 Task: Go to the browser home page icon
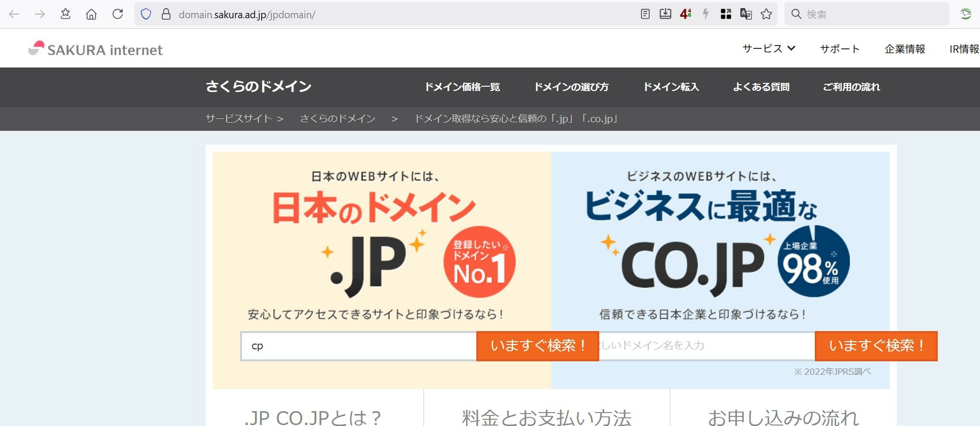pos(91,14)
